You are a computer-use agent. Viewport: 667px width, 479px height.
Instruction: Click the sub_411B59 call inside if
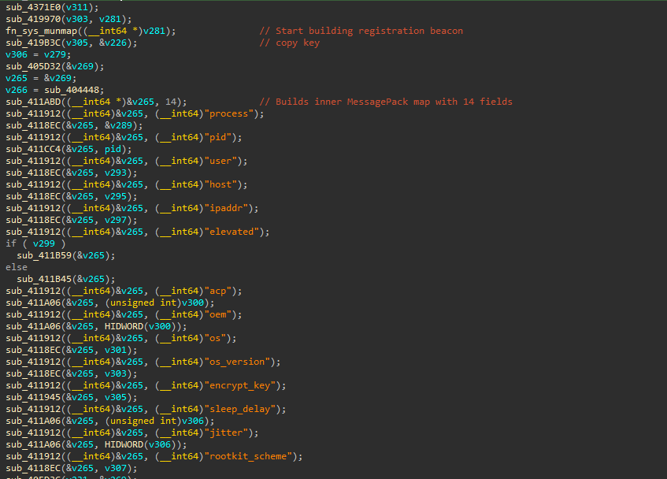pyautogui.click(x=44, y=256)
